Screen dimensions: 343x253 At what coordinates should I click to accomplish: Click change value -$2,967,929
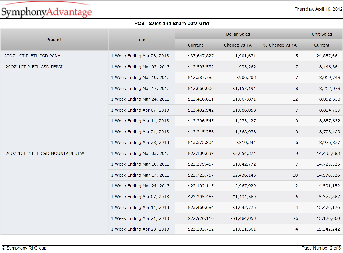pyautogui.click(x=243, y=186)
